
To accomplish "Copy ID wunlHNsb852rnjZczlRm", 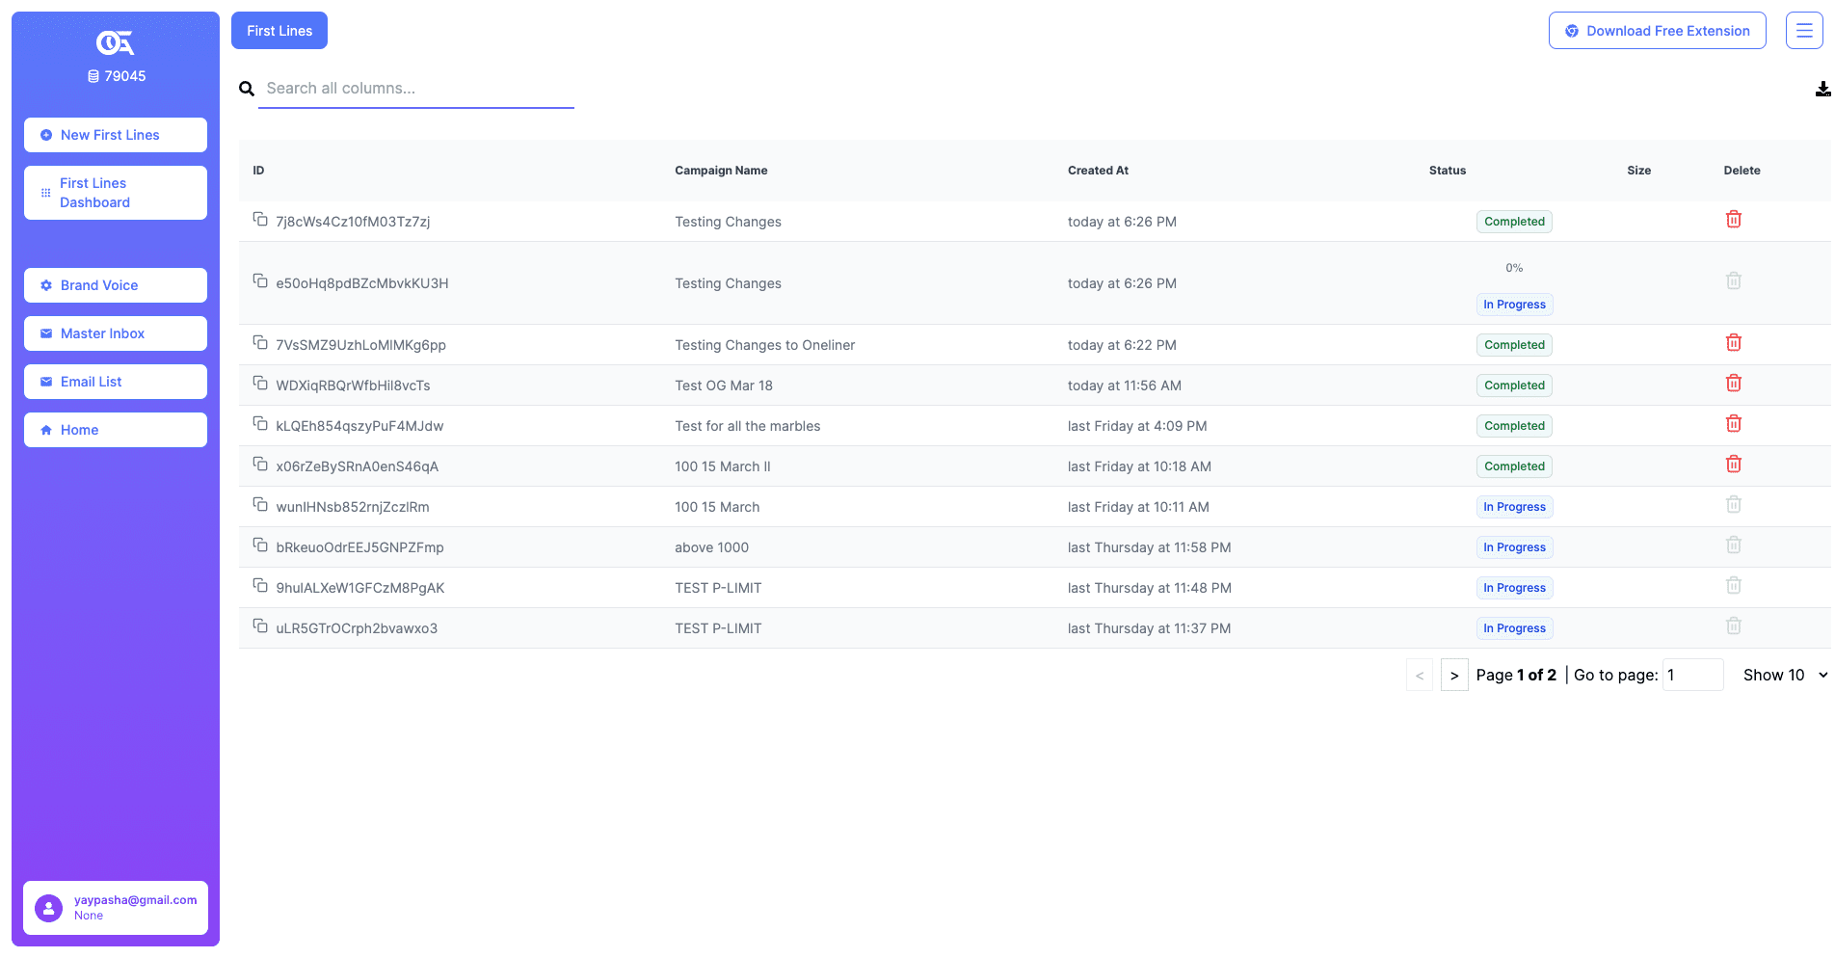I will pos(260,504).
